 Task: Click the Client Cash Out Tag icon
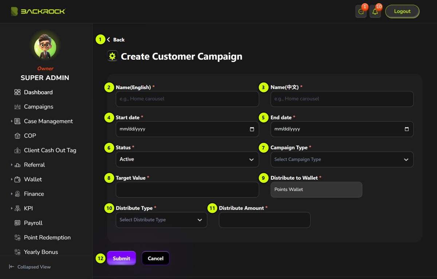click(x=17, y=151)
